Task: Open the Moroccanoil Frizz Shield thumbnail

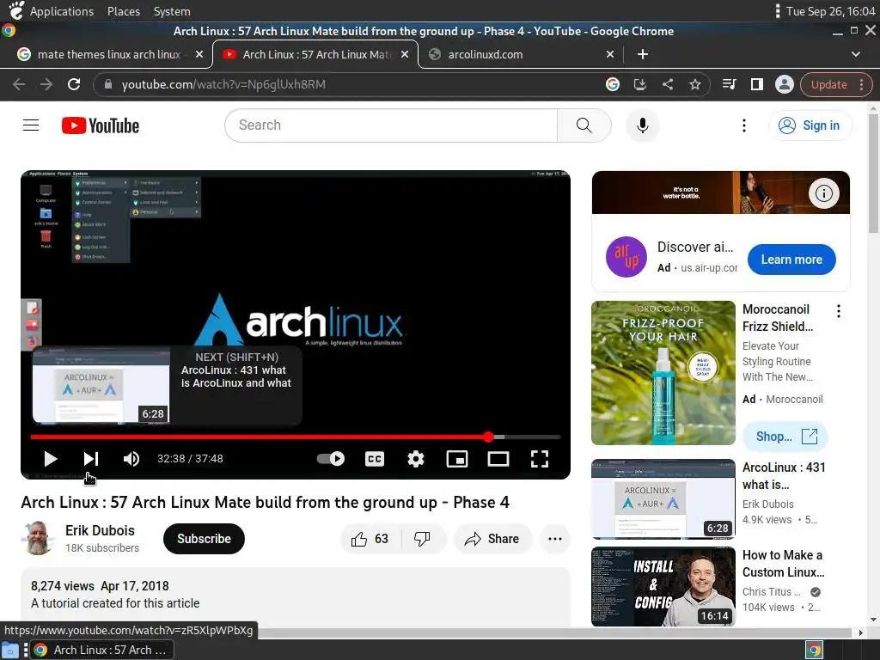Action: coord(663,373)
